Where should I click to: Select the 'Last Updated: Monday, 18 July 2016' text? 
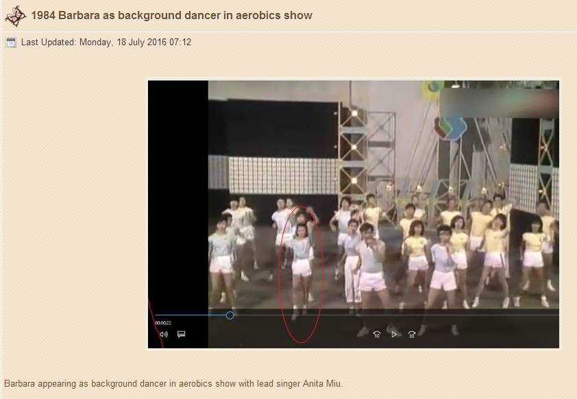pos(106,43)
